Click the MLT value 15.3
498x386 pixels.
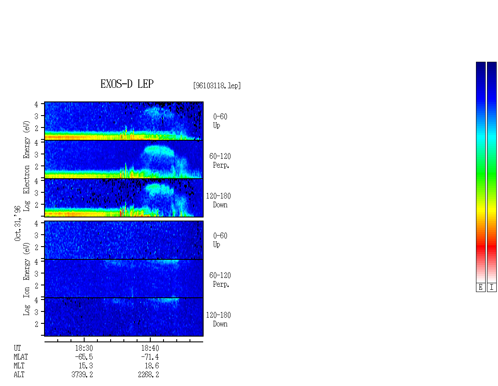(86, 366)
